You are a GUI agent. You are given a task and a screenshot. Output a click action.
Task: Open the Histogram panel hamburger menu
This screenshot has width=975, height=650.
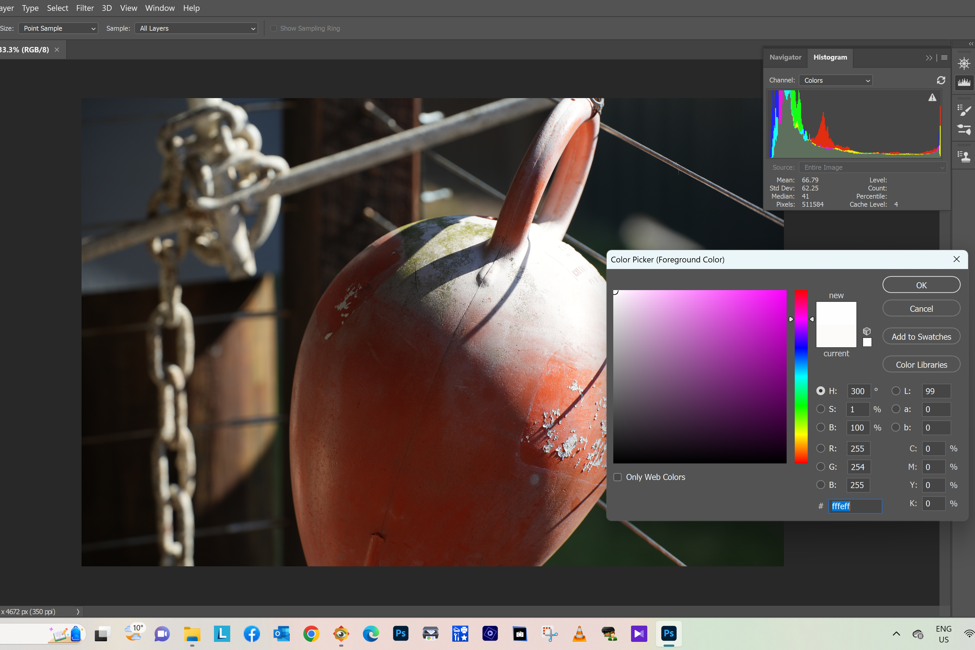944,57
